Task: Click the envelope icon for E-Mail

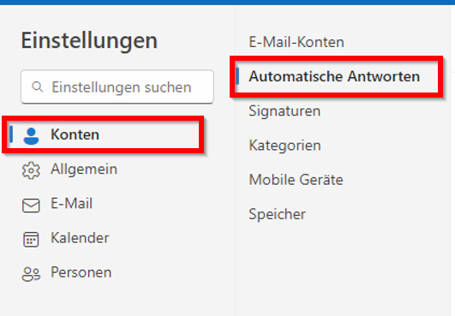Action: click(31, 206)
